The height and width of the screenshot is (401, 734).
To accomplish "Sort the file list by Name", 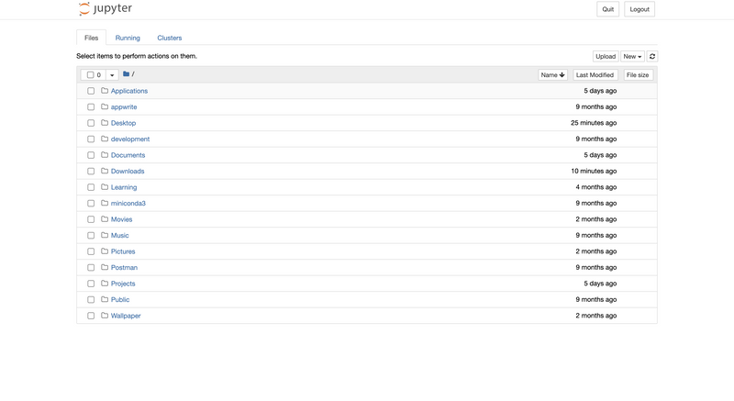I will [552, 75].
